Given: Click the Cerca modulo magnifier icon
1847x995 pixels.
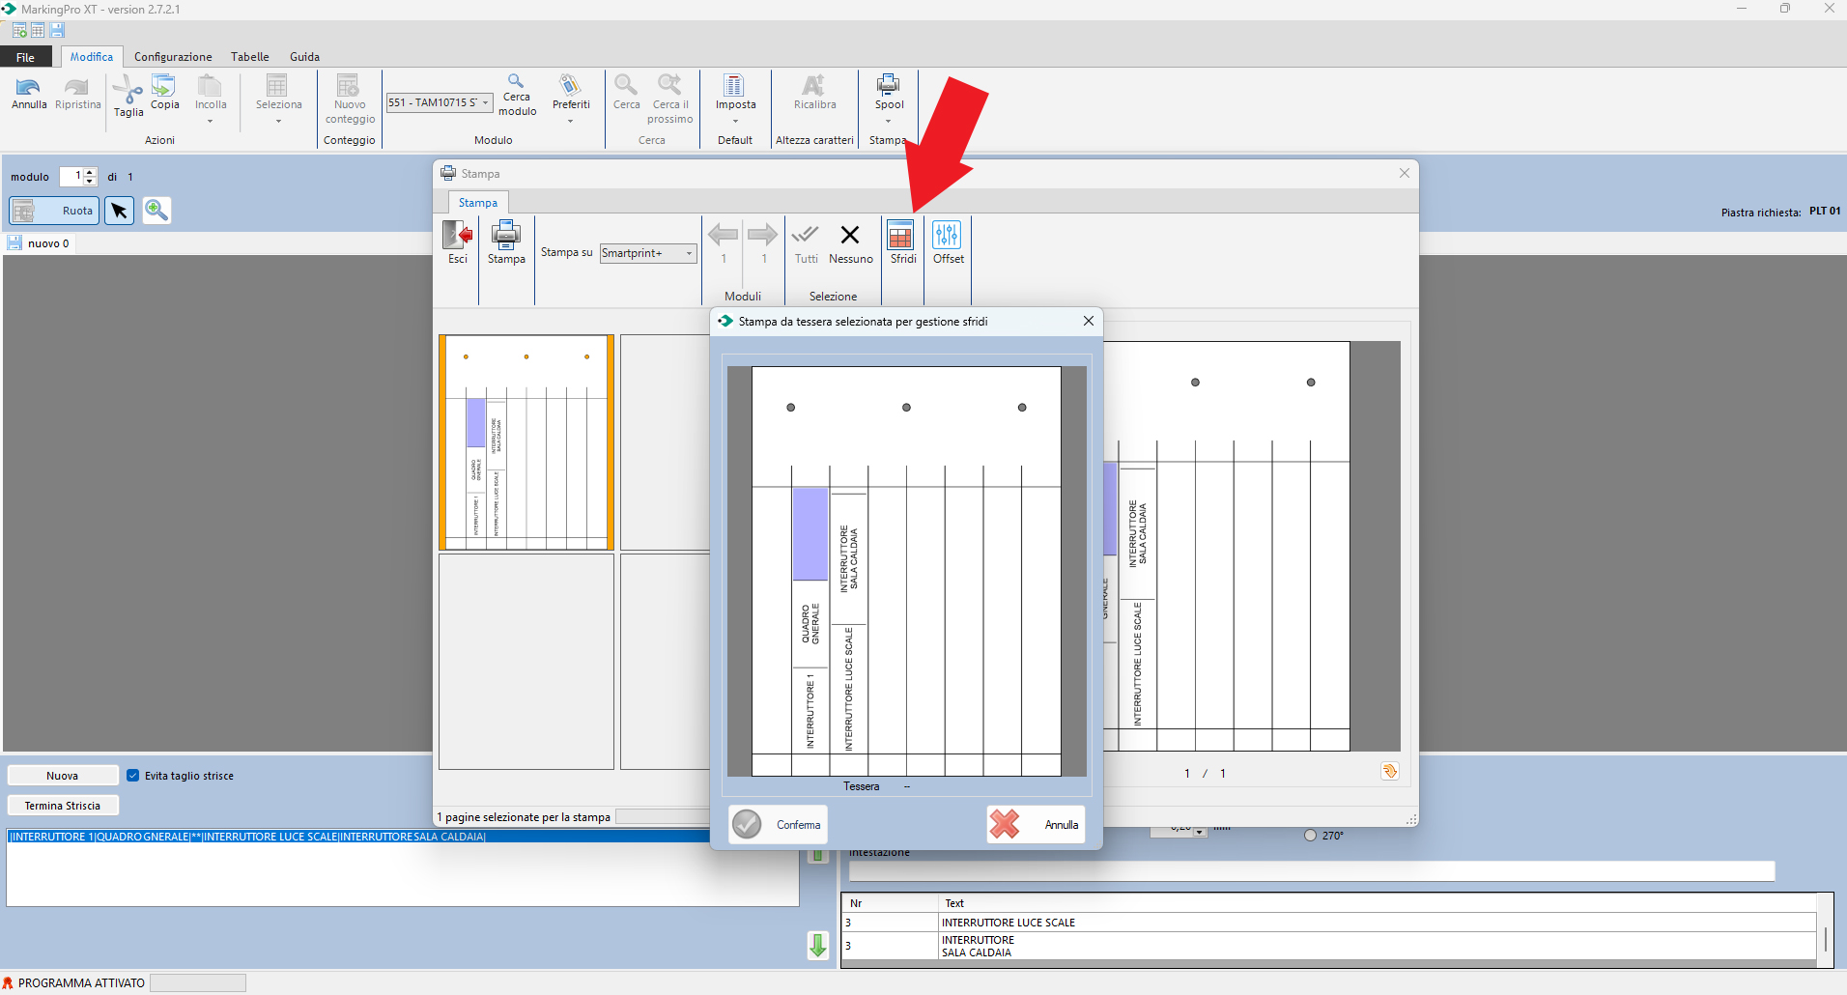Looking at the screenshot, I should coord(517,82).
